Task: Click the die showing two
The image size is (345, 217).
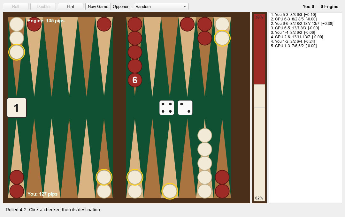Action: [185, 108]
